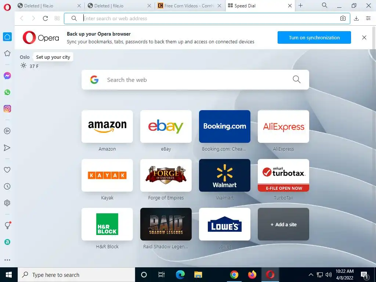The image size is (376, 282).
Task: Open the notification center icon
Action: click(x=364, y=275)
